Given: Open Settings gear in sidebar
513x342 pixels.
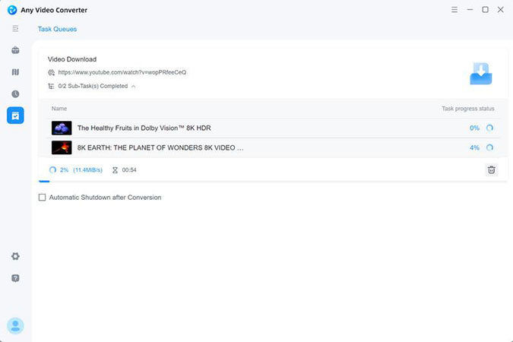Looking at the screenshot, I should point(15,256).
